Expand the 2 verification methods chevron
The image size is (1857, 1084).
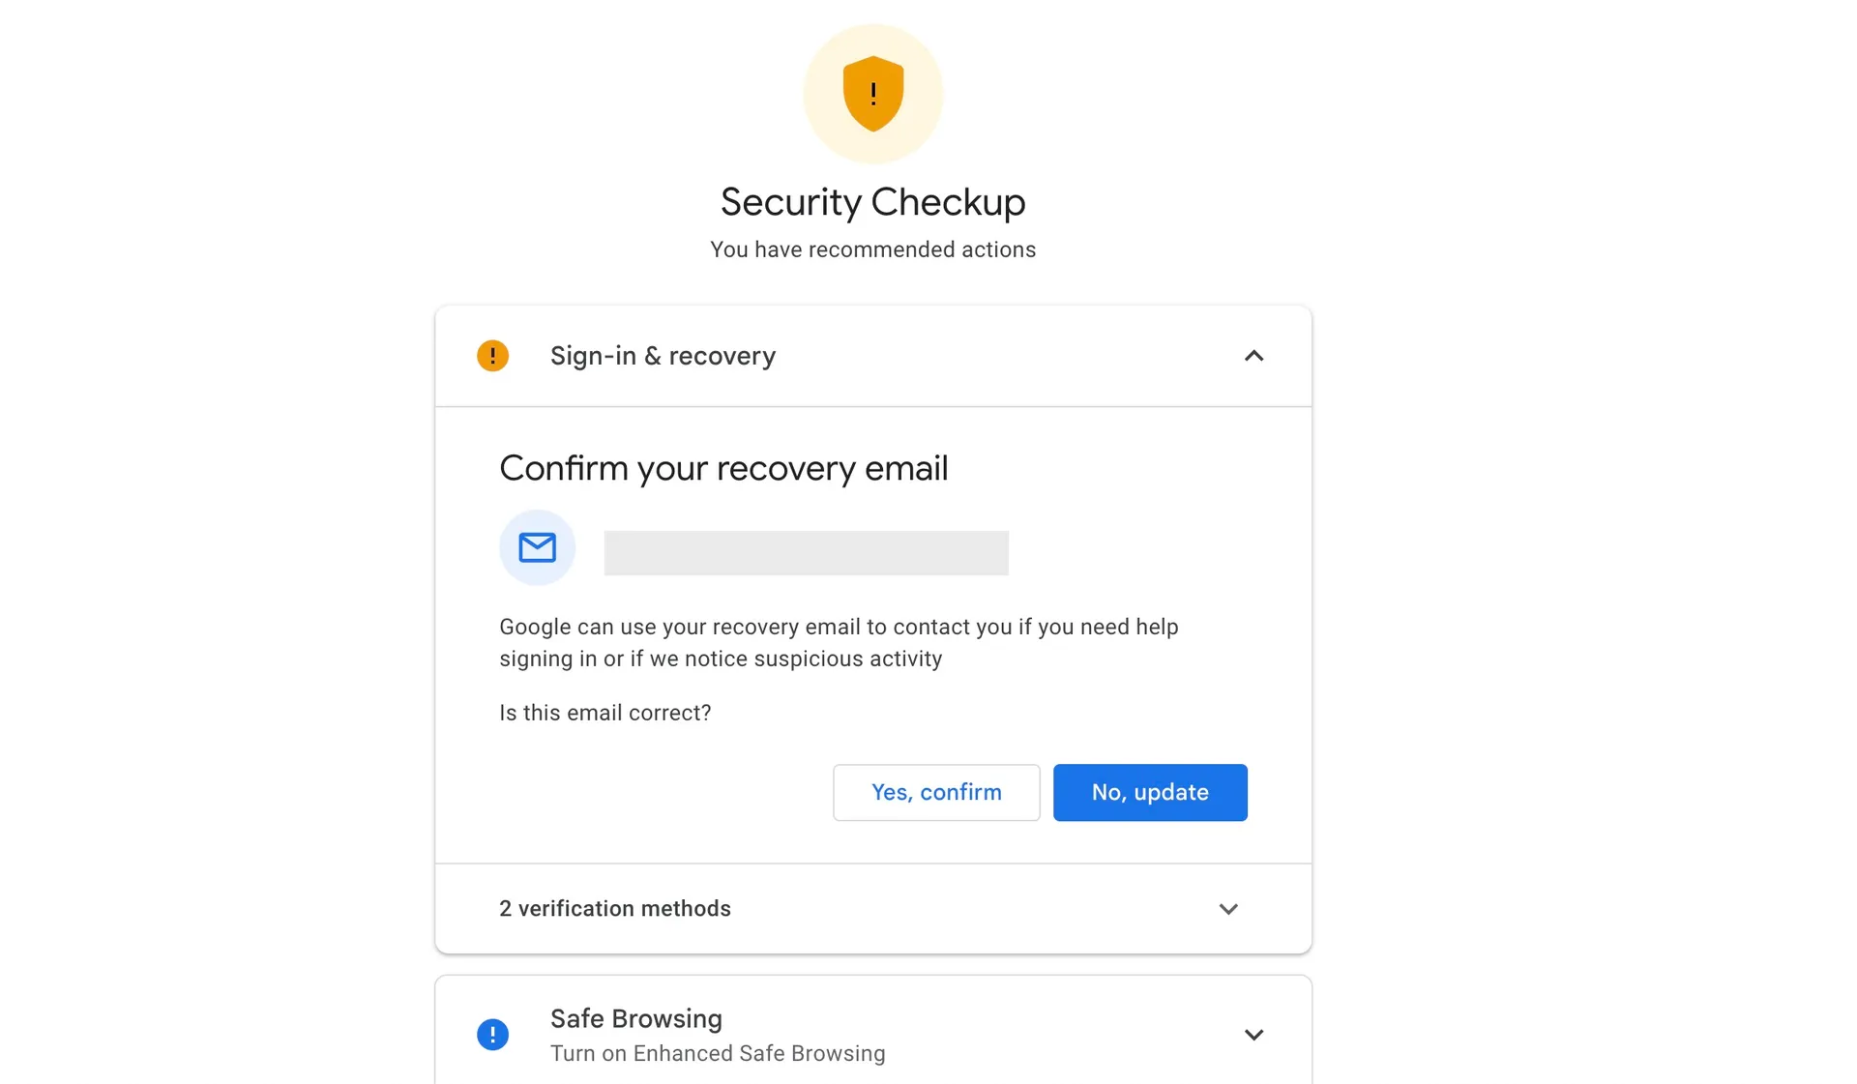(1228, 909)
